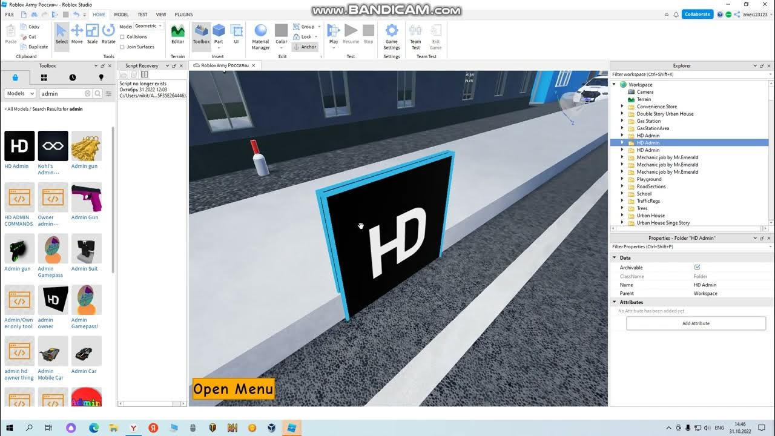This screenshot has width=775, height=436.
Task: Toggle the Archivable property checkbox
Action: (x=697, y=267)
